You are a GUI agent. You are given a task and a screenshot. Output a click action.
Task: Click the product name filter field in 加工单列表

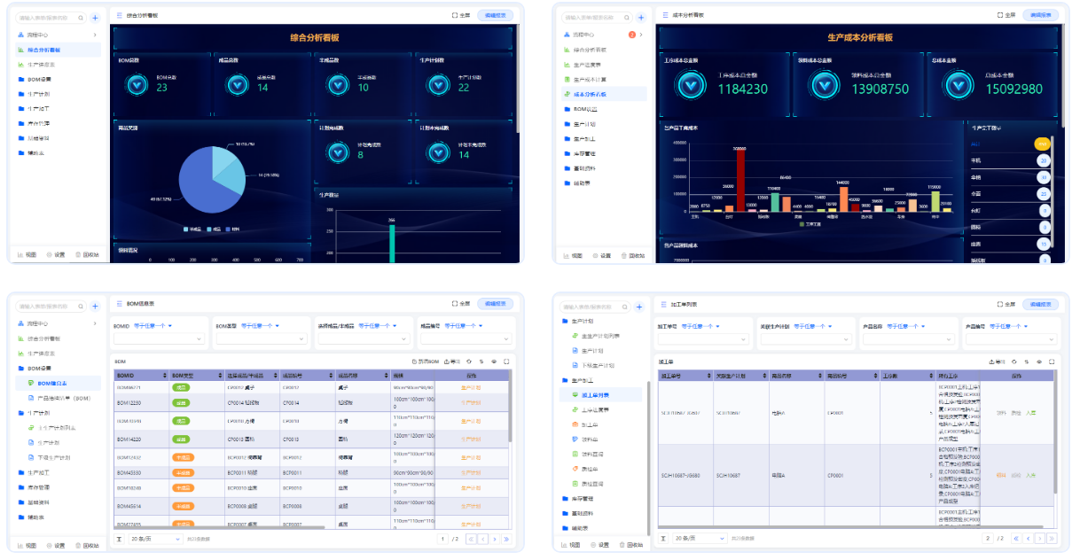(908, 339)
